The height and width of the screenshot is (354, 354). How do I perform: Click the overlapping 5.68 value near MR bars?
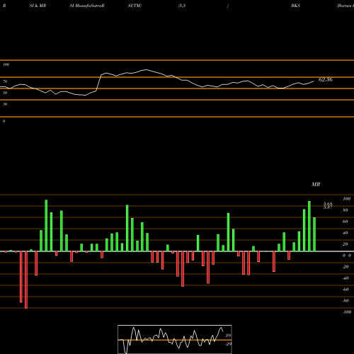pos(328,204)
